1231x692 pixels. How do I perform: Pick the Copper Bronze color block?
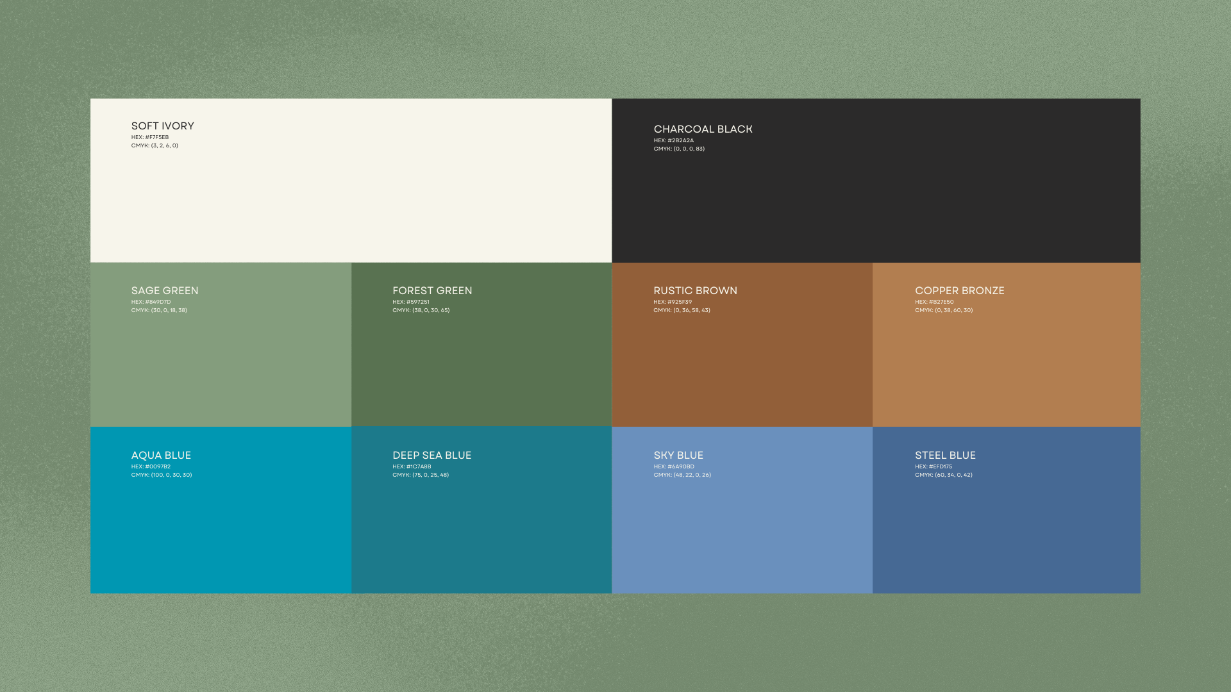point(1006,365)
